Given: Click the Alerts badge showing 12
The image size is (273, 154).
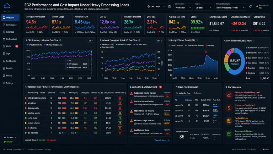Looking at the screenshot, I should pos(17,46).
